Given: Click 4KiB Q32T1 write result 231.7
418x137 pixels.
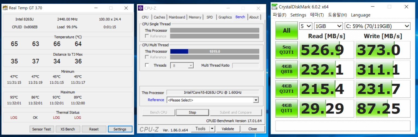Looking at the screenshot, I should coord(383,89).
